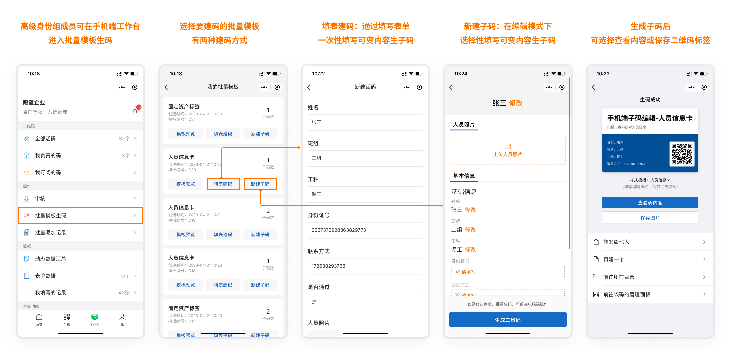The image size is (731, 359).
Task: Click the 班组 field containing 二组
Action: pyautogui.click(x=365, y=159)
